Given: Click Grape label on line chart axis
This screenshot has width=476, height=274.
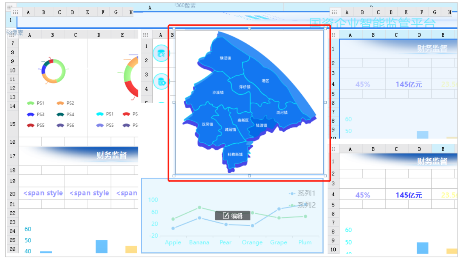Looking at the screenshot, I should pos(278,242).
